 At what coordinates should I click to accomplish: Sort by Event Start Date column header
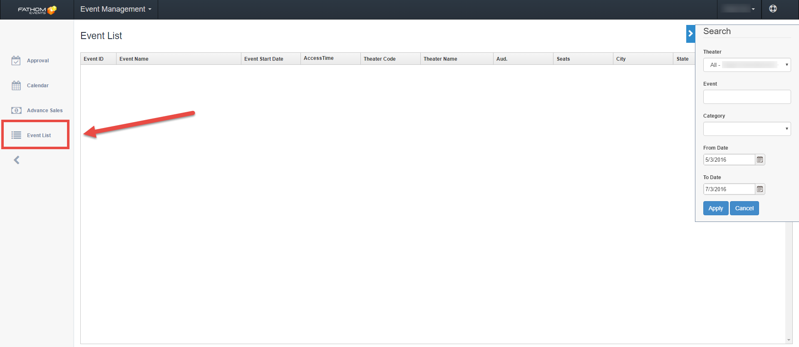pos(264,59)
